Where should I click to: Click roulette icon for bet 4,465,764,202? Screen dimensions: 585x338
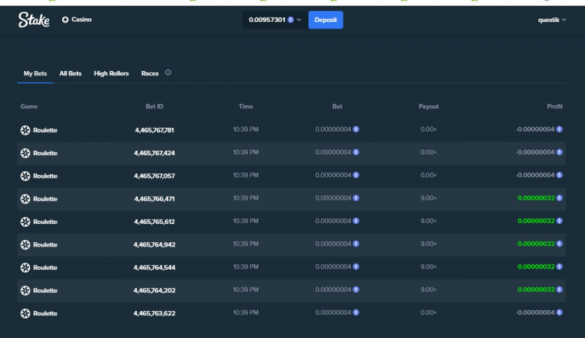26,290
